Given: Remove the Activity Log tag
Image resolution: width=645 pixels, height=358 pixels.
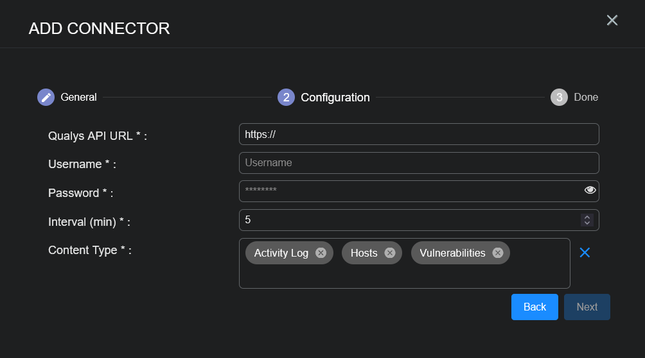Looking at the screenshot, I should [321, 253].
